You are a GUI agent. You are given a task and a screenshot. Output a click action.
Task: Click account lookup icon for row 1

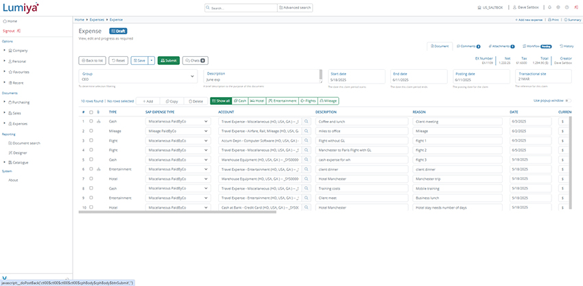(x=307, y=121)
